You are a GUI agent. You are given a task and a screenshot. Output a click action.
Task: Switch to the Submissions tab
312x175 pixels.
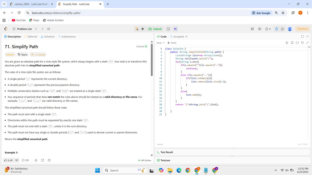click(x=67, y=37)
